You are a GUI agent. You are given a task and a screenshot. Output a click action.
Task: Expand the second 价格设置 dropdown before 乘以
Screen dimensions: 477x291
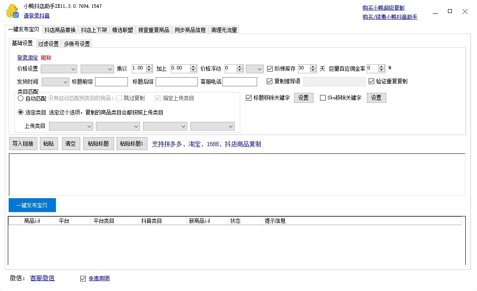click(x=97, y=69)
